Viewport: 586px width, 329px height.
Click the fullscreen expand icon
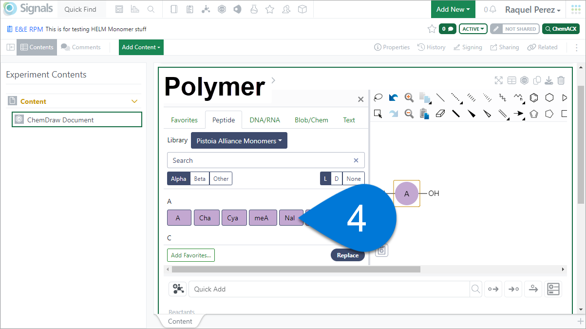498,80
